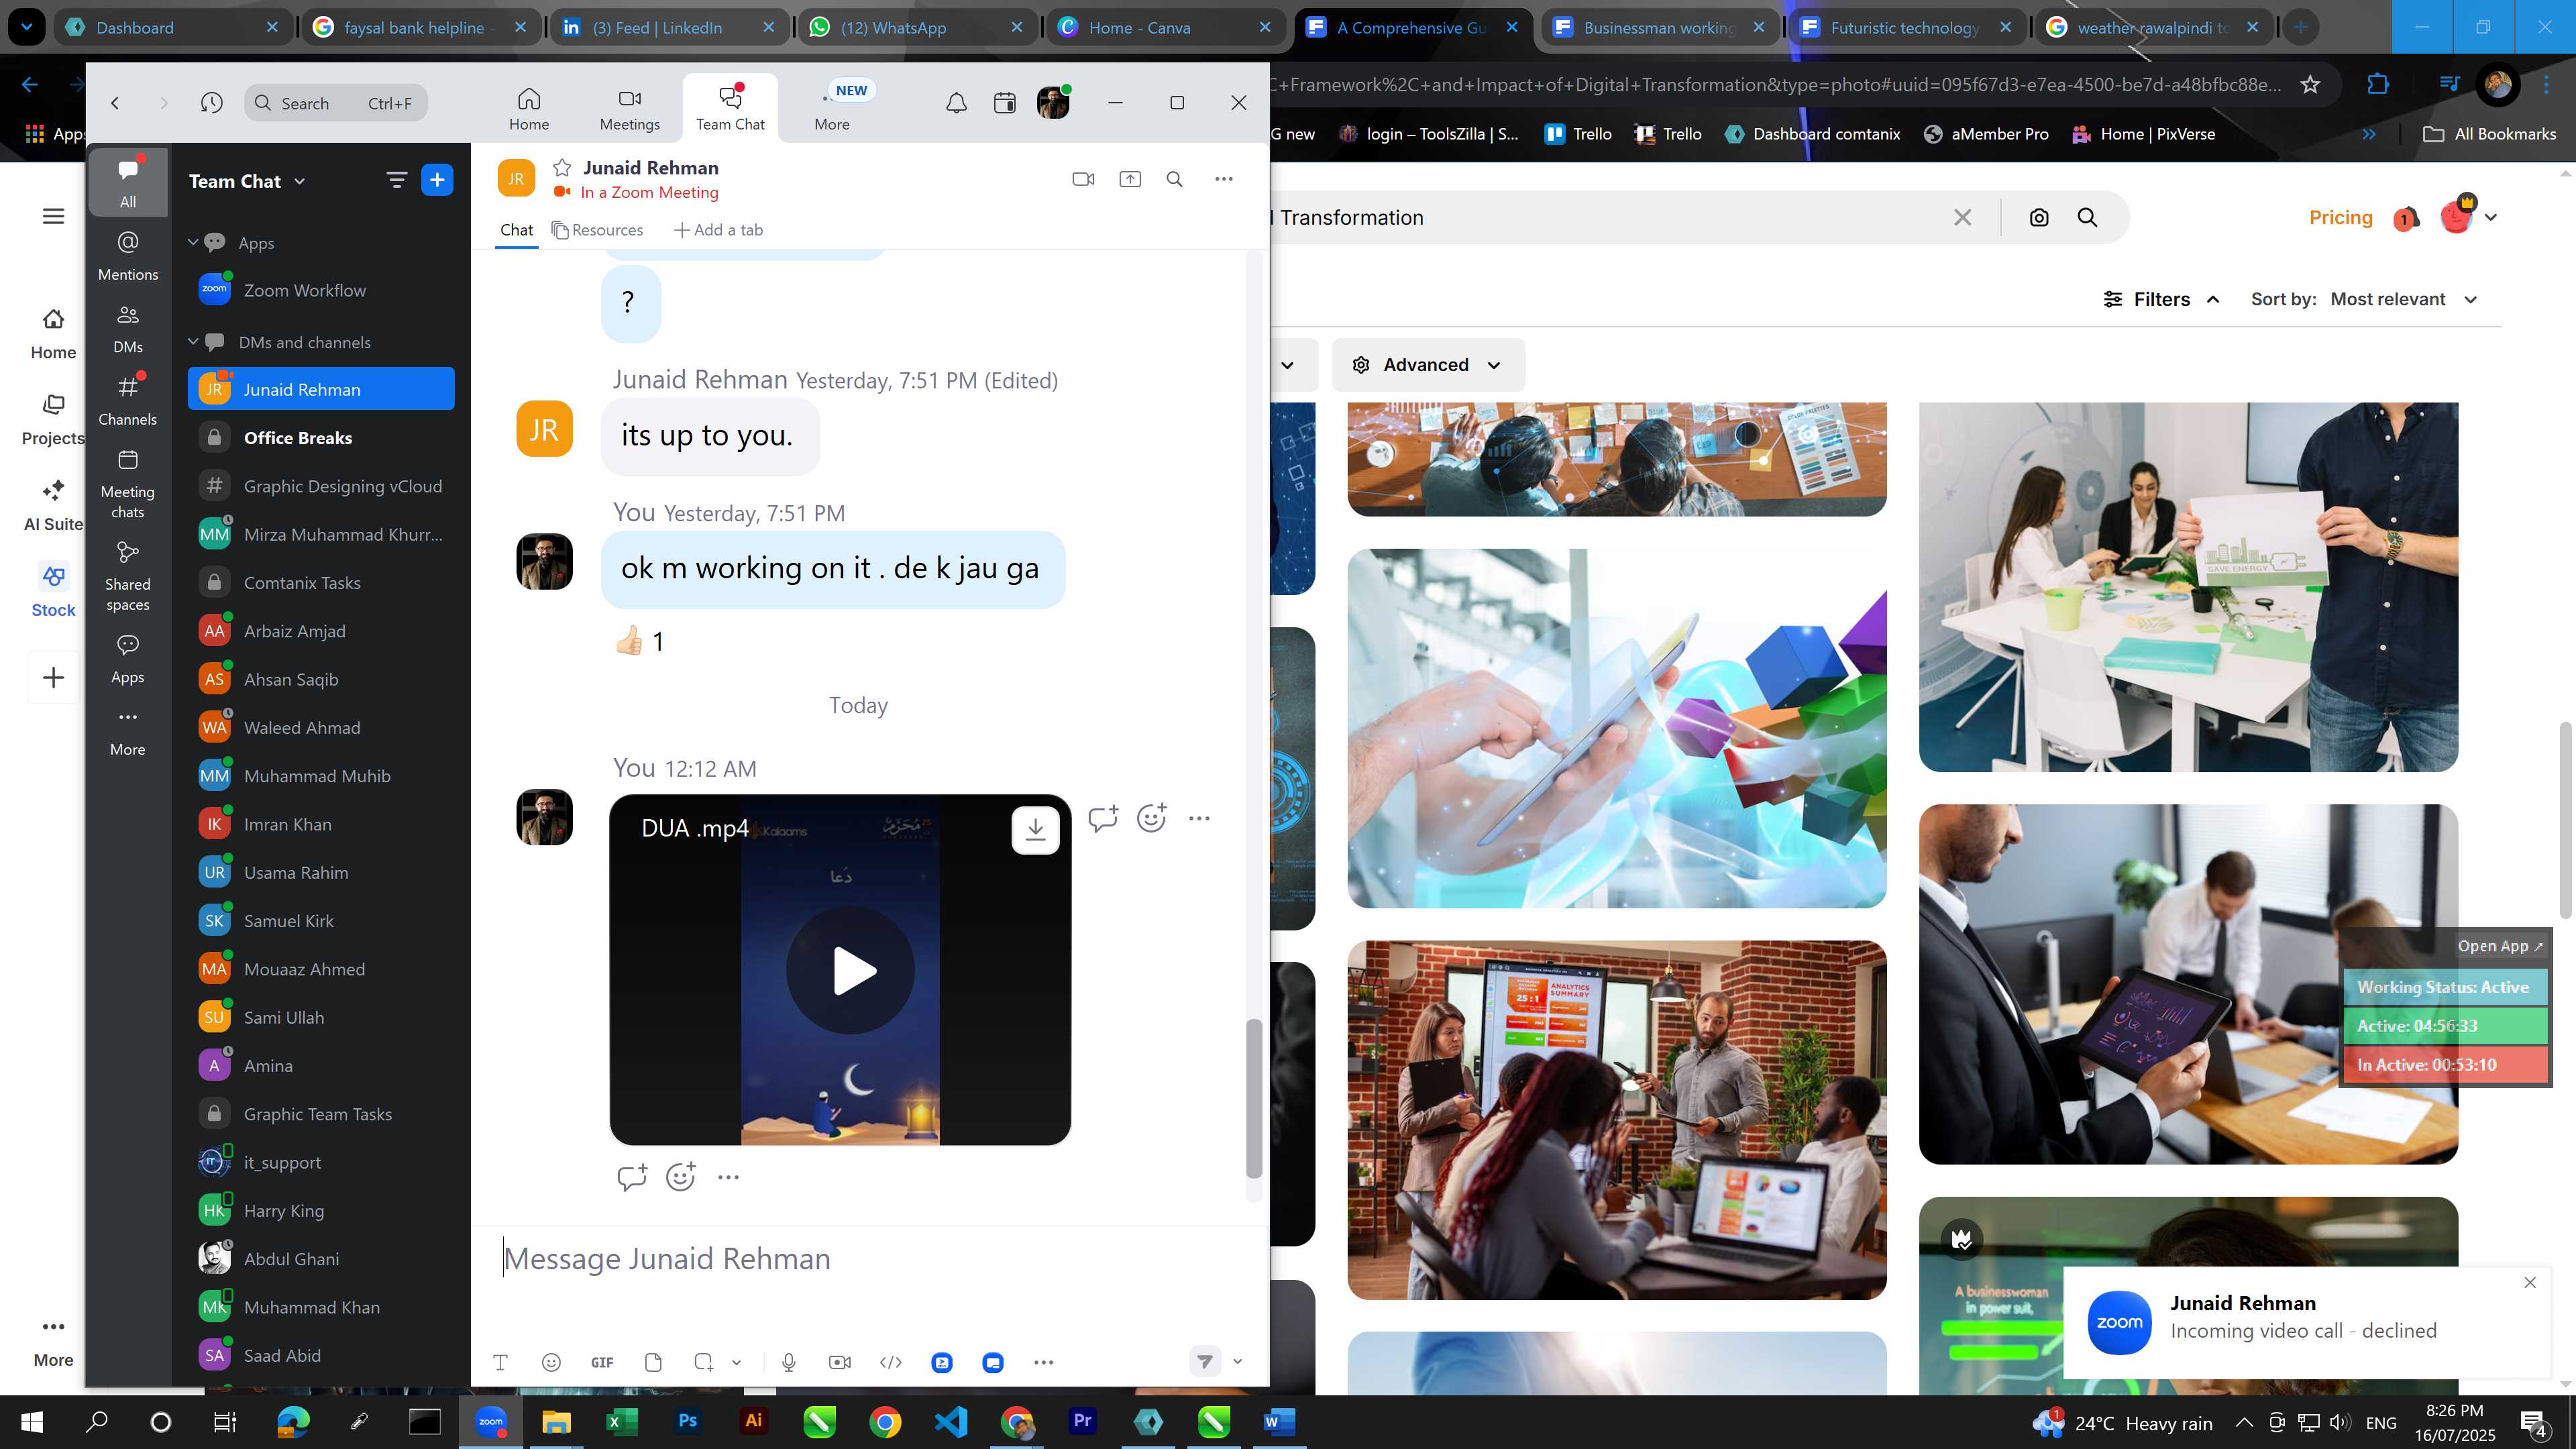This screenshot has height=1449, width=2576.
Task: Search within Junaid Rehman chat
Action: click(1175, 179)
